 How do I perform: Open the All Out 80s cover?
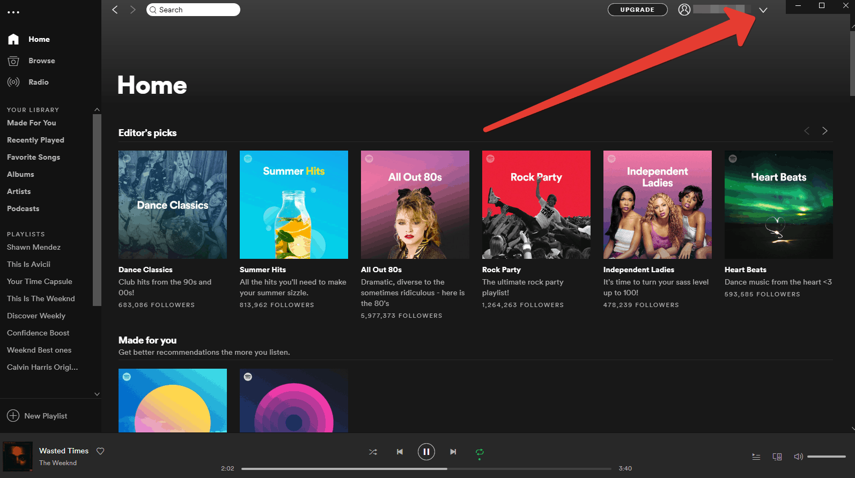tap(415, 205)
